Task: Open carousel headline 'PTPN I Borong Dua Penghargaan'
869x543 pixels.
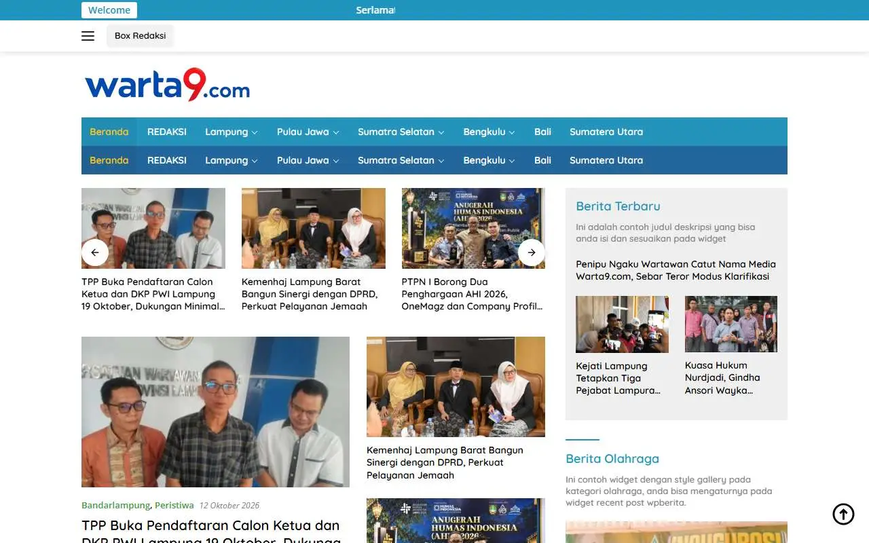Action: tap(473, 294)
